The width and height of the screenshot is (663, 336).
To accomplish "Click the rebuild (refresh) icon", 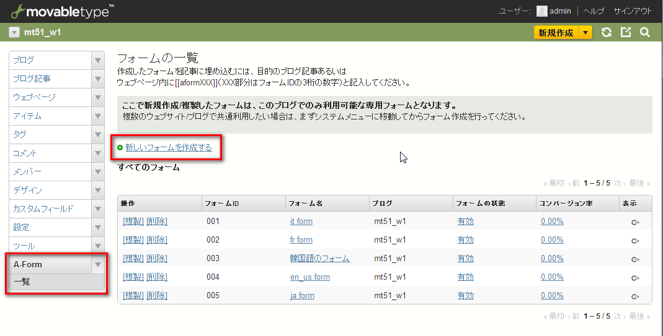I will [x=607, y=33].
